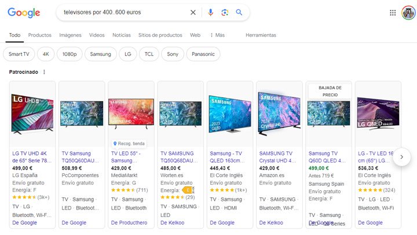The height and width of the screenshot is (235, 417).
Task: Click the 499,00 € LG España price
Action: 23,168
